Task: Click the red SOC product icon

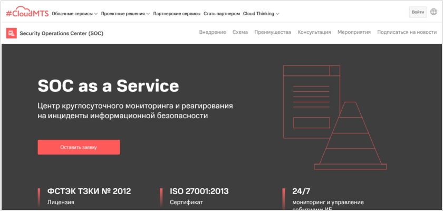Action: [11, 33]
